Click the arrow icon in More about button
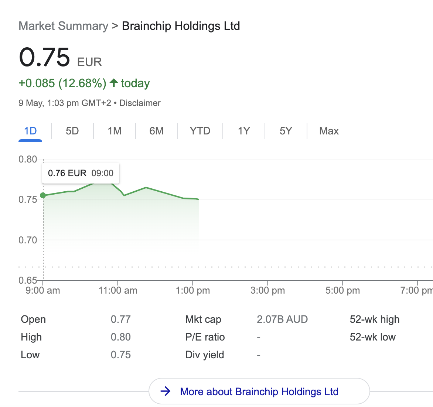This screenshot has height=407, width=433. click(166, 391)
